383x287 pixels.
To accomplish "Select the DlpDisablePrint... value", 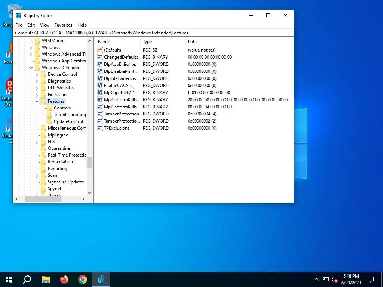I will pyautogui.click(x=121, y=71).
